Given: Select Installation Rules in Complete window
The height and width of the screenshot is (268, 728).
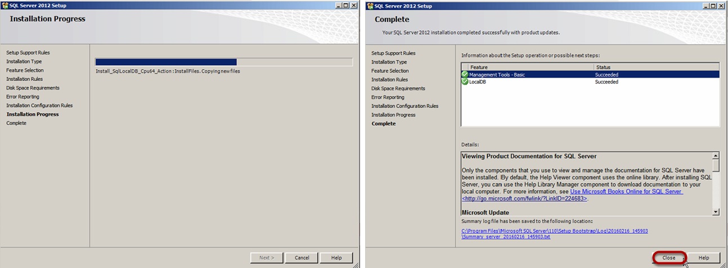Looking at the screenshot, I should pos(390,80).
